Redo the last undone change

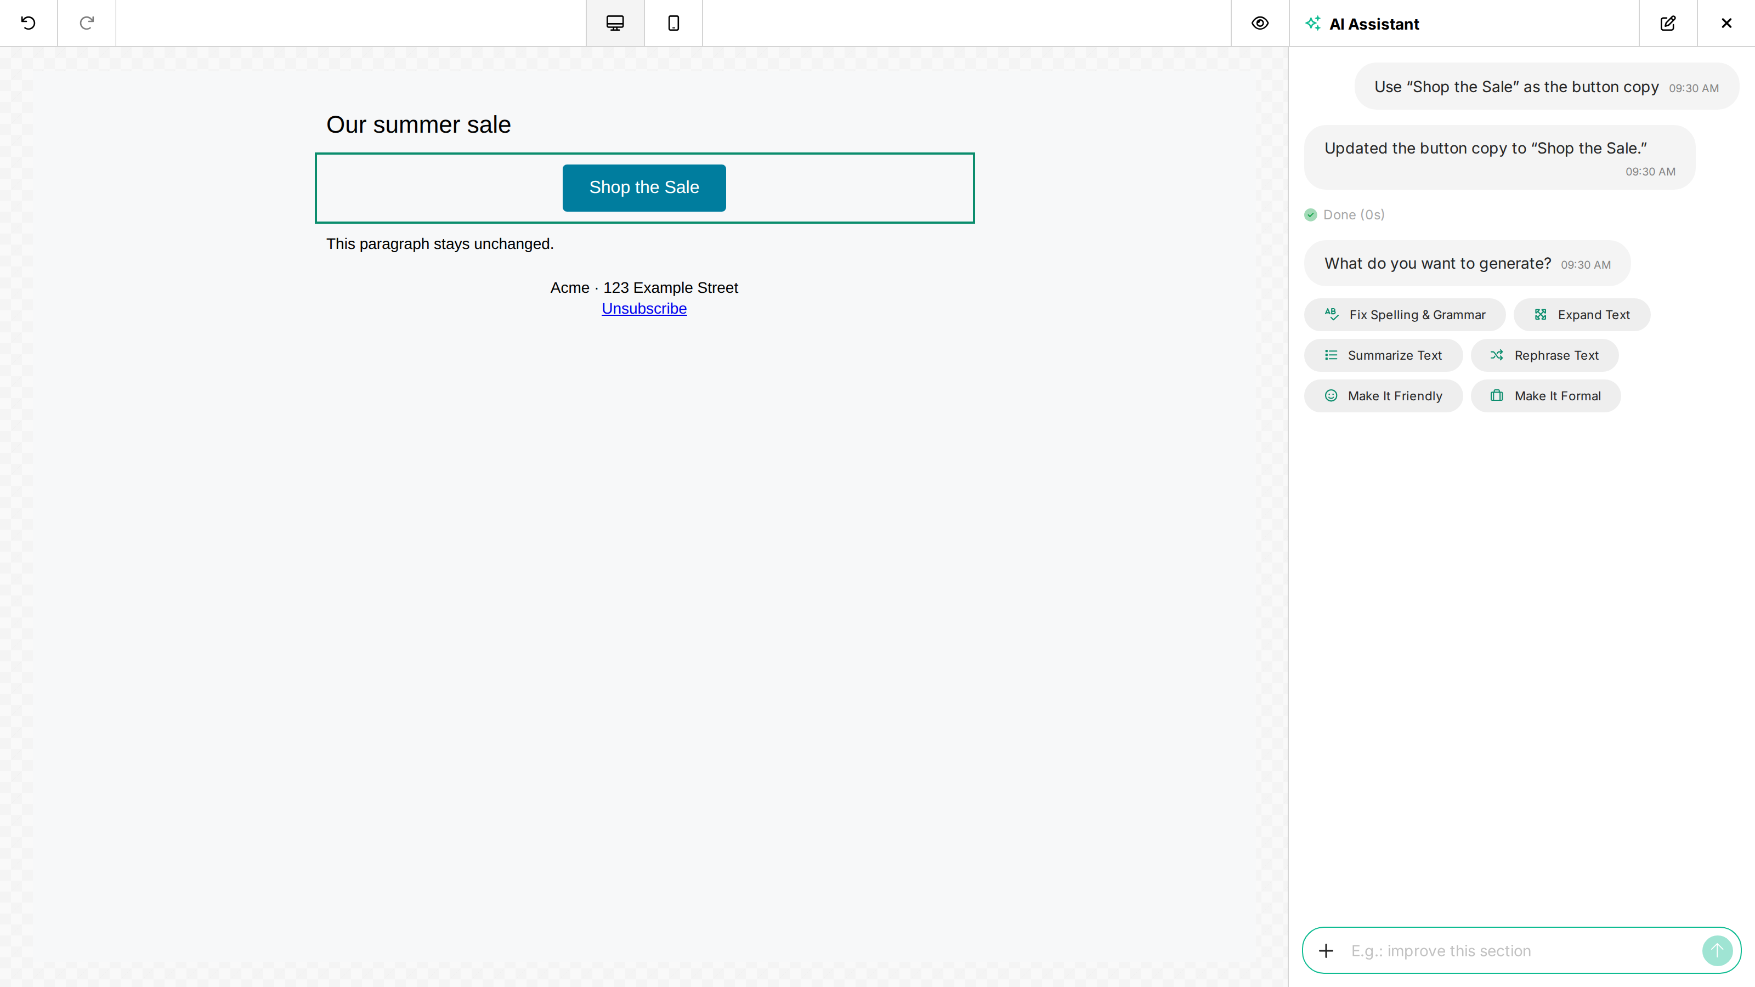pyautogui.click(x=87, y=23)
